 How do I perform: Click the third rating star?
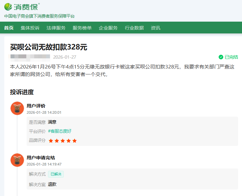coord(63,141)
